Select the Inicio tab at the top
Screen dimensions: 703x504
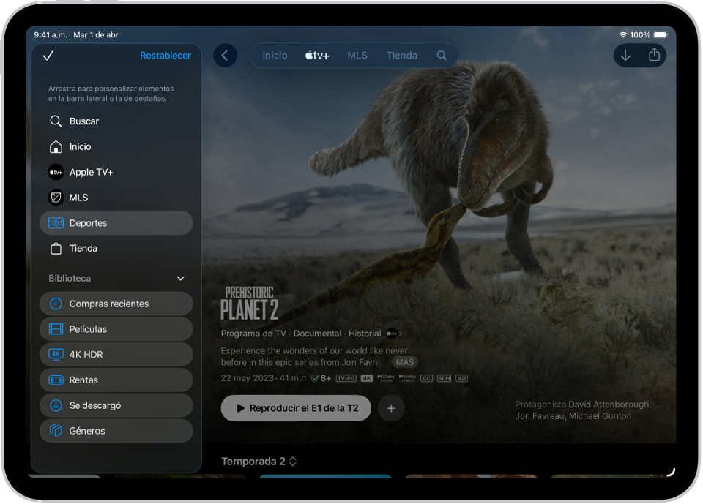pos(274,55)
